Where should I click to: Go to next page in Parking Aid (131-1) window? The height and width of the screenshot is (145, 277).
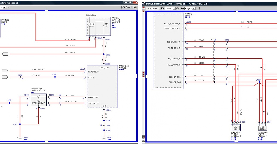pos(8,7)
